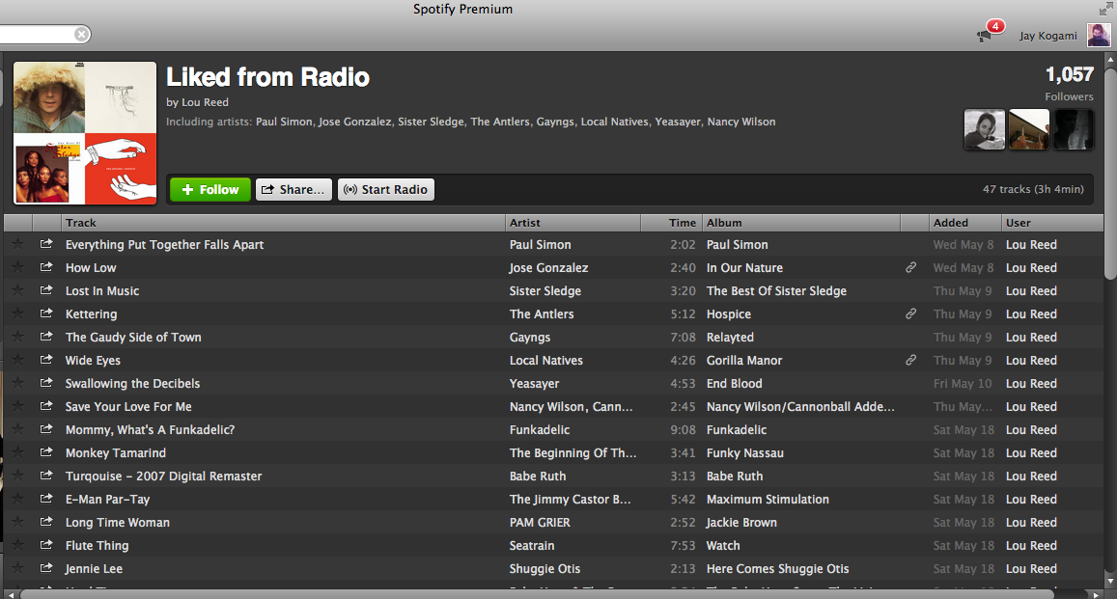Star the track Lost In Music
Viewport: 1117px width, 599px height.
(x=17, y=290)
